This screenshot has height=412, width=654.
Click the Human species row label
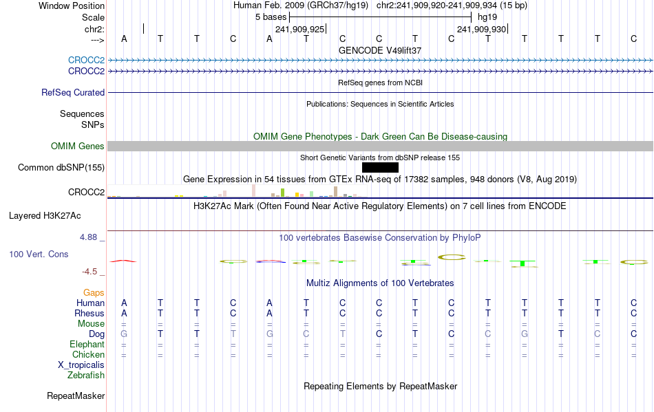90,303
